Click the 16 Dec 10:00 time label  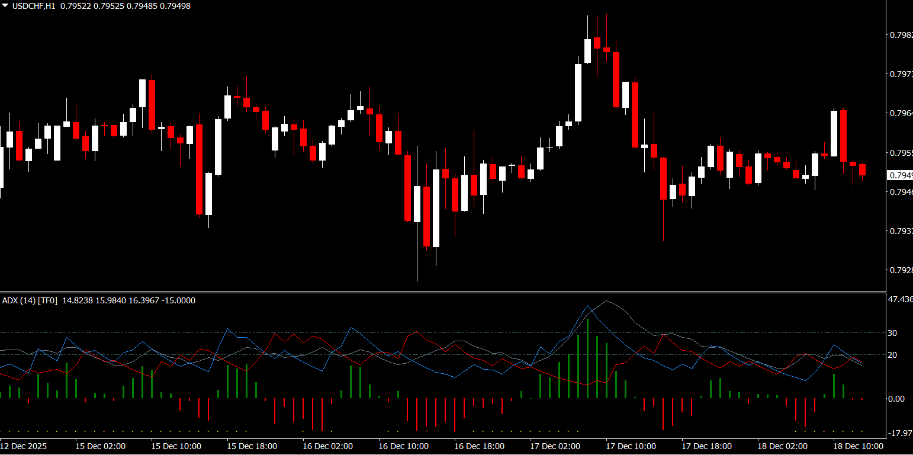(403, 446)
